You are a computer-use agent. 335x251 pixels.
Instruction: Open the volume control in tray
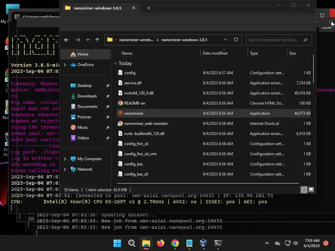(295, 243)
